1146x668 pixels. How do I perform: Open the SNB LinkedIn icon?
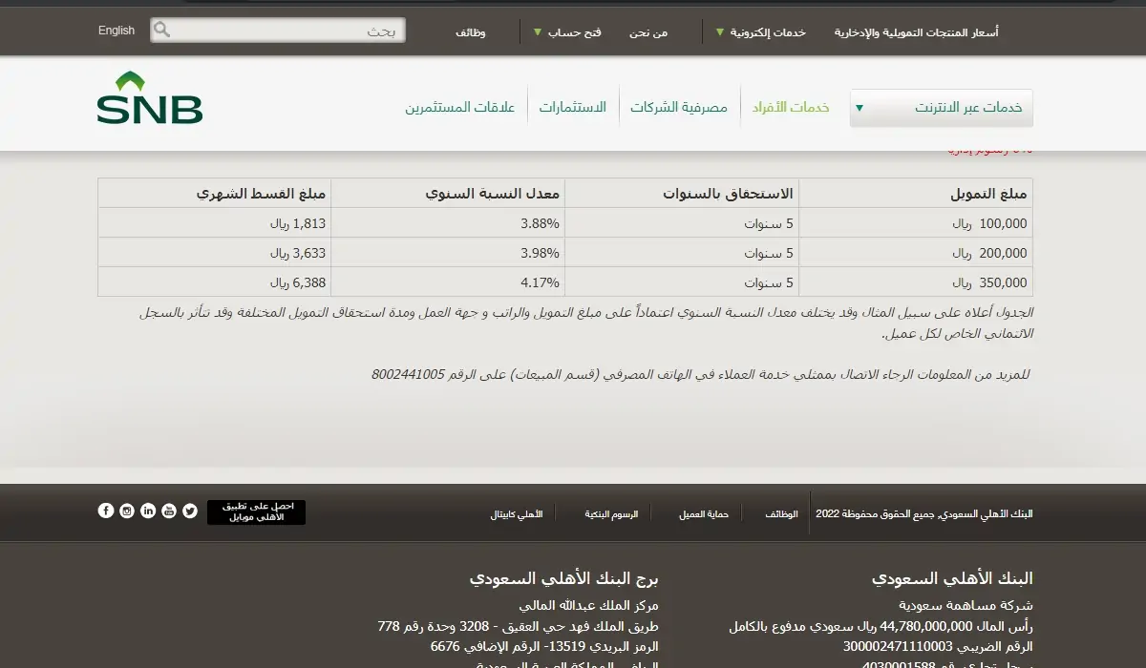pyautogui.click(x=148, y=511)
